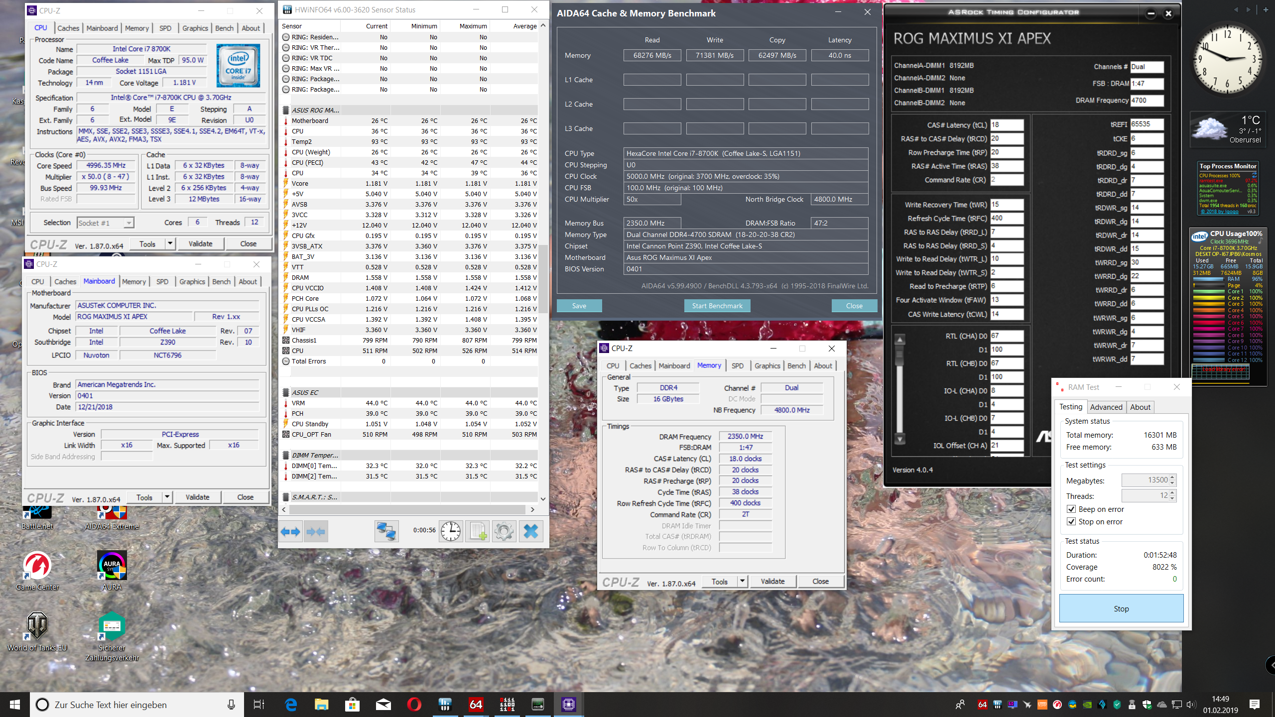Toggle remote monitoring icon in HWiNFO toolbar

point(386,531)
